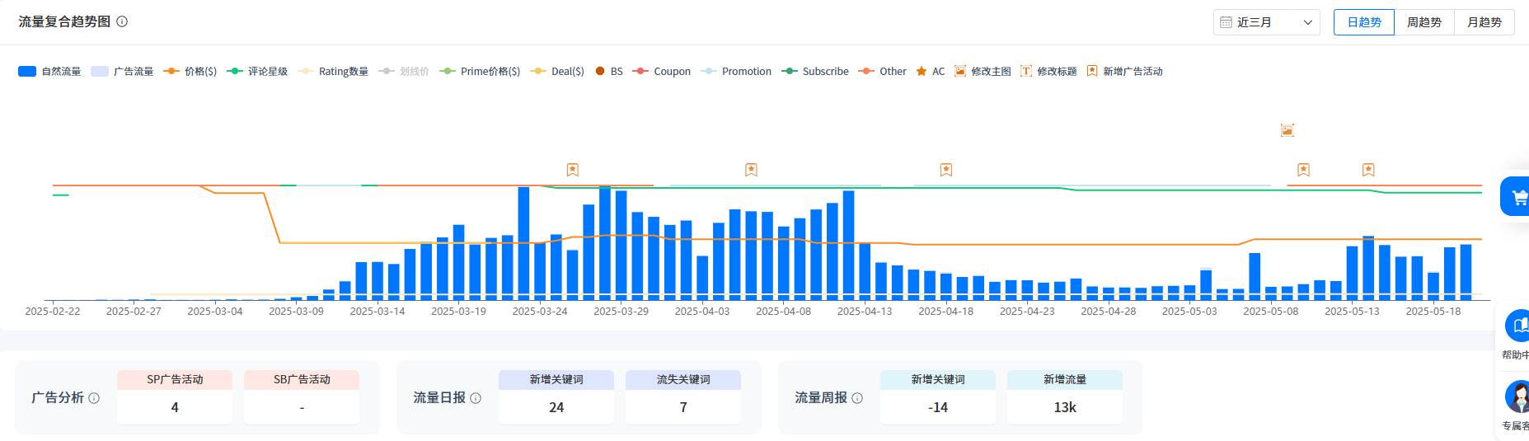Open the 近三月 date range dropdown

[1266, 22]
